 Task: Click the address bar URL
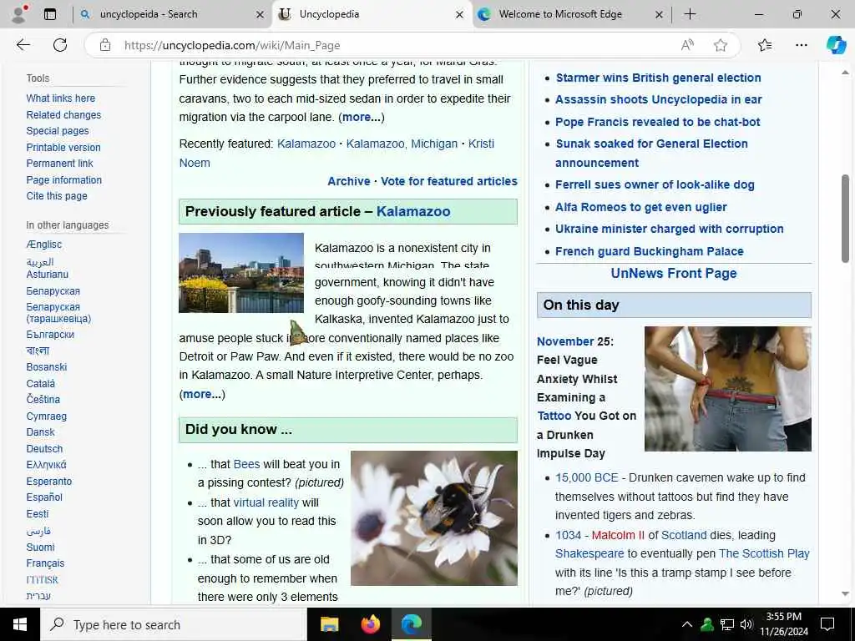(x=232, y=45)
